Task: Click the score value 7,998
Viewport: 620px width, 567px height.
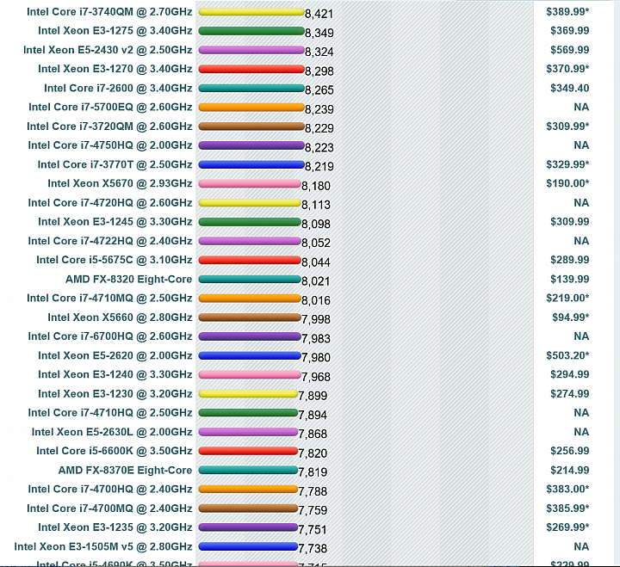Action: (316, 319)
